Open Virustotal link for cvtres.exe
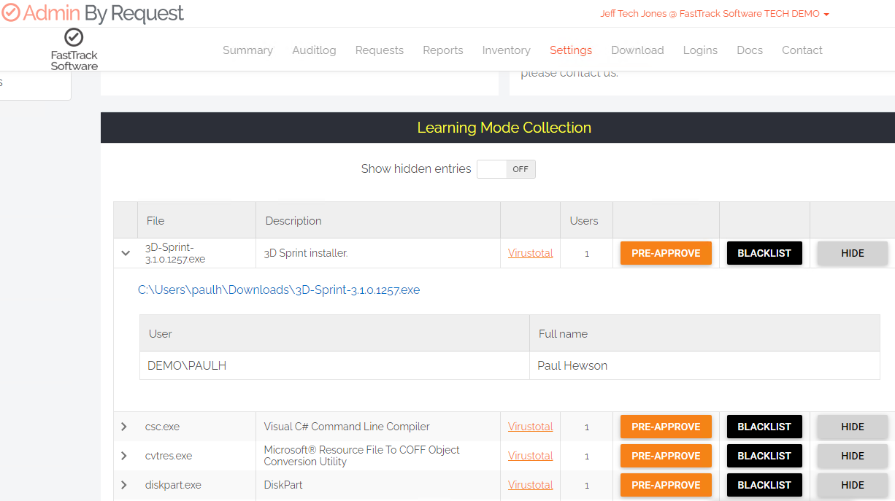 531,456
